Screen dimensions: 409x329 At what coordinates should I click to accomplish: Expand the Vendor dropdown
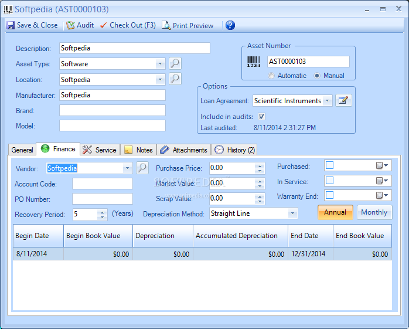pyautogui.click(x=127, y=168)
